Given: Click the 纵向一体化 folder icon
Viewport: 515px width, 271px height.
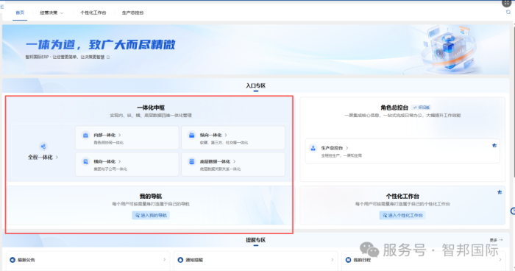Looking at the screenshot, I should (191, 135).
